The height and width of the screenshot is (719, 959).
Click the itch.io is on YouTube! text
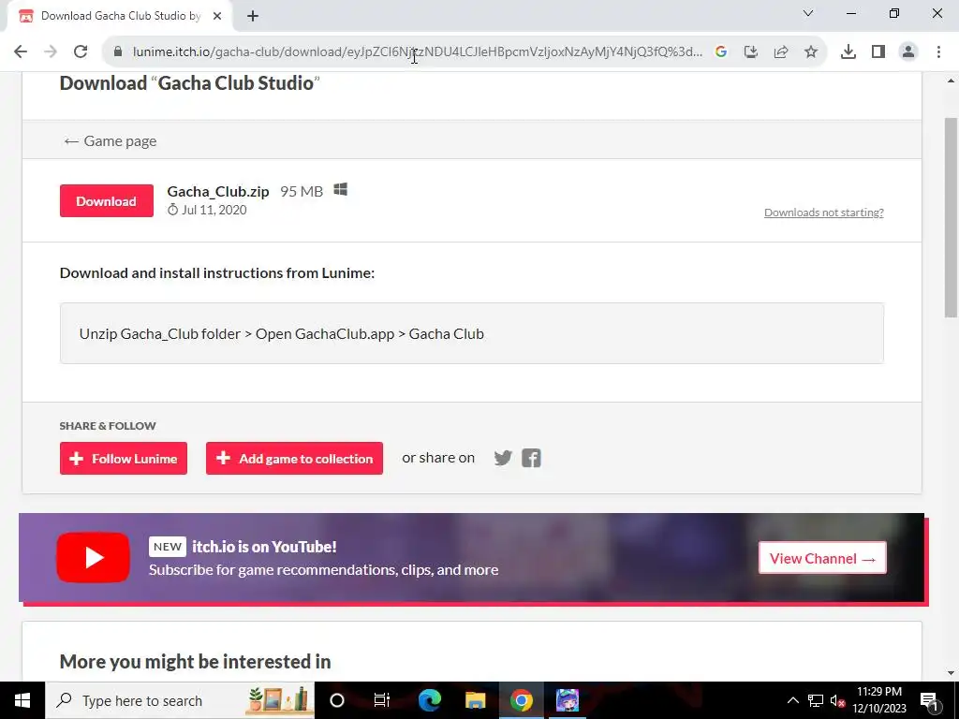coord(264,547)
